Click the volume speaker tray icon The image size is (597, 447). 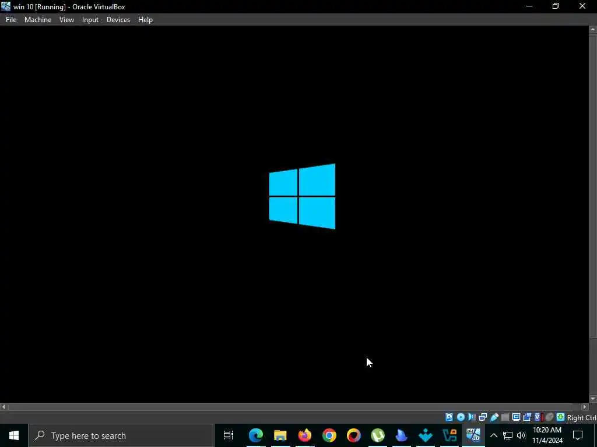521,435
